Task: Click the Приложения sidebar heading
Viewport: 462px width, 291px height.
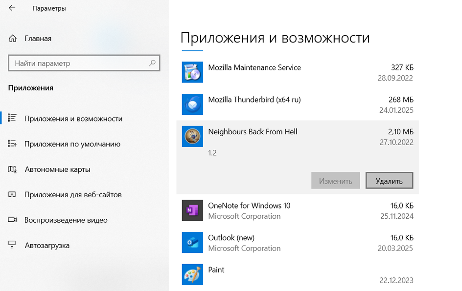Action: pyautogui.click(x=31, y=88)
